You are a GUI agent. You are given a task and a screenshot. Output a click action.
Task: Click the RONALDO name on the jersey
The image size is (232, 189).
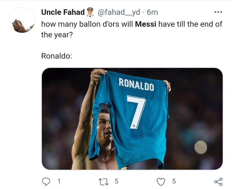(x=136, y=84)
